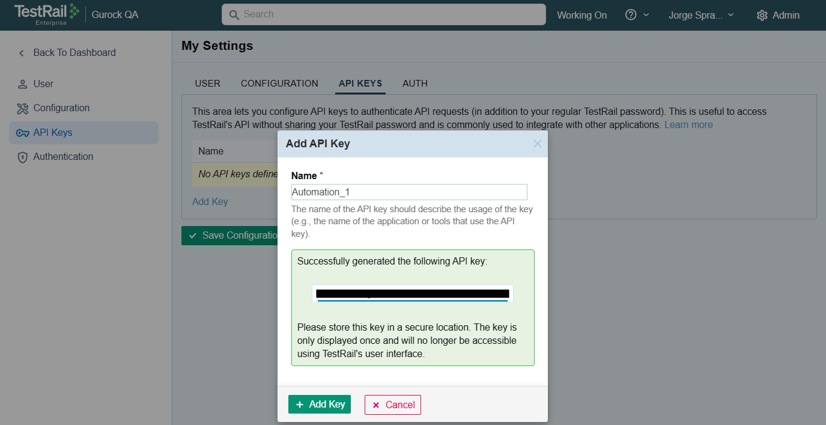Expand the help menu chevron

click(646, 15)
